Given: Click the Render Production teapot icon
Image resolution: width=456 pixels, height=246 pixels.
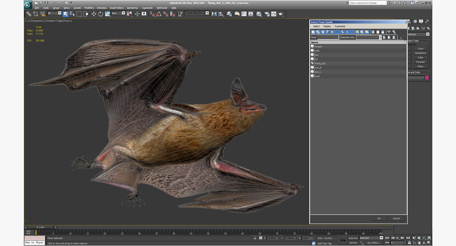Looking at the screenshot, I should (x=280, y=14).
